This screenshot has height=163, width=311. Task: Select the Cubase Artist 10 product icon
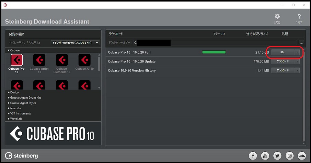(x=39, y=60)
